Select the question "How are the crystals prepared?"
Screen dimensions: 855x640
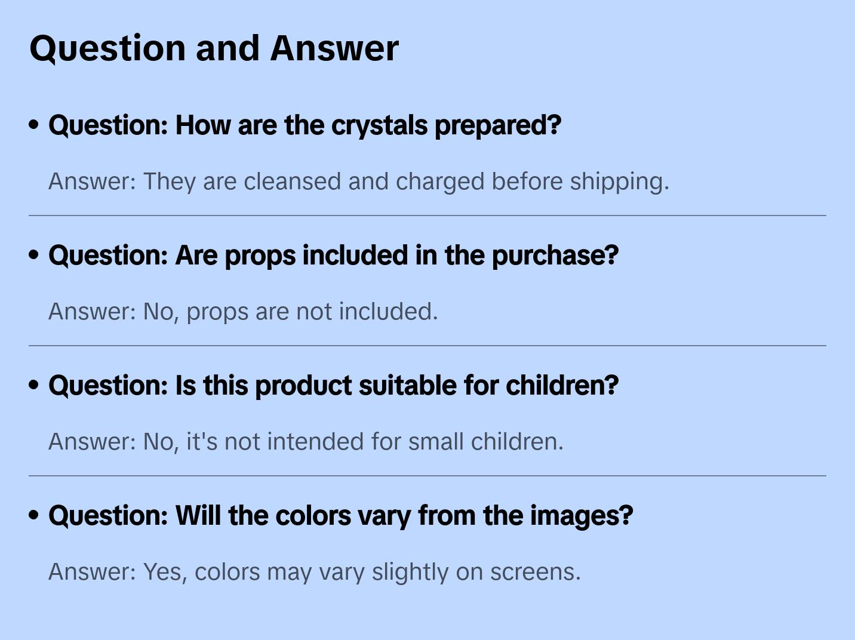point(305,125)
